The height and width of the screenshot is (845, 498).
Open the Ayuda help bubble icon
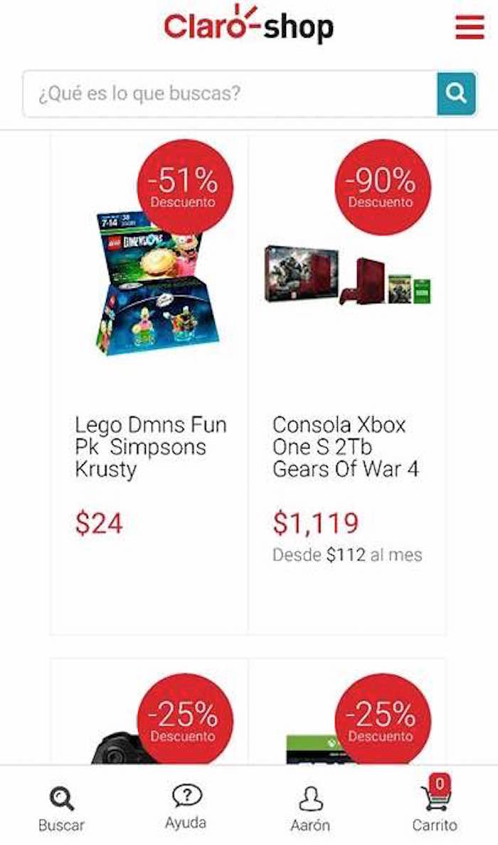pos(186,797)
